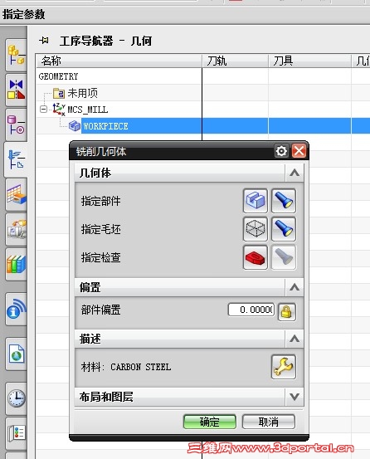Click the 指定部件 label
The height and width of the screenshot is (459, 370).
pos(101,201)
